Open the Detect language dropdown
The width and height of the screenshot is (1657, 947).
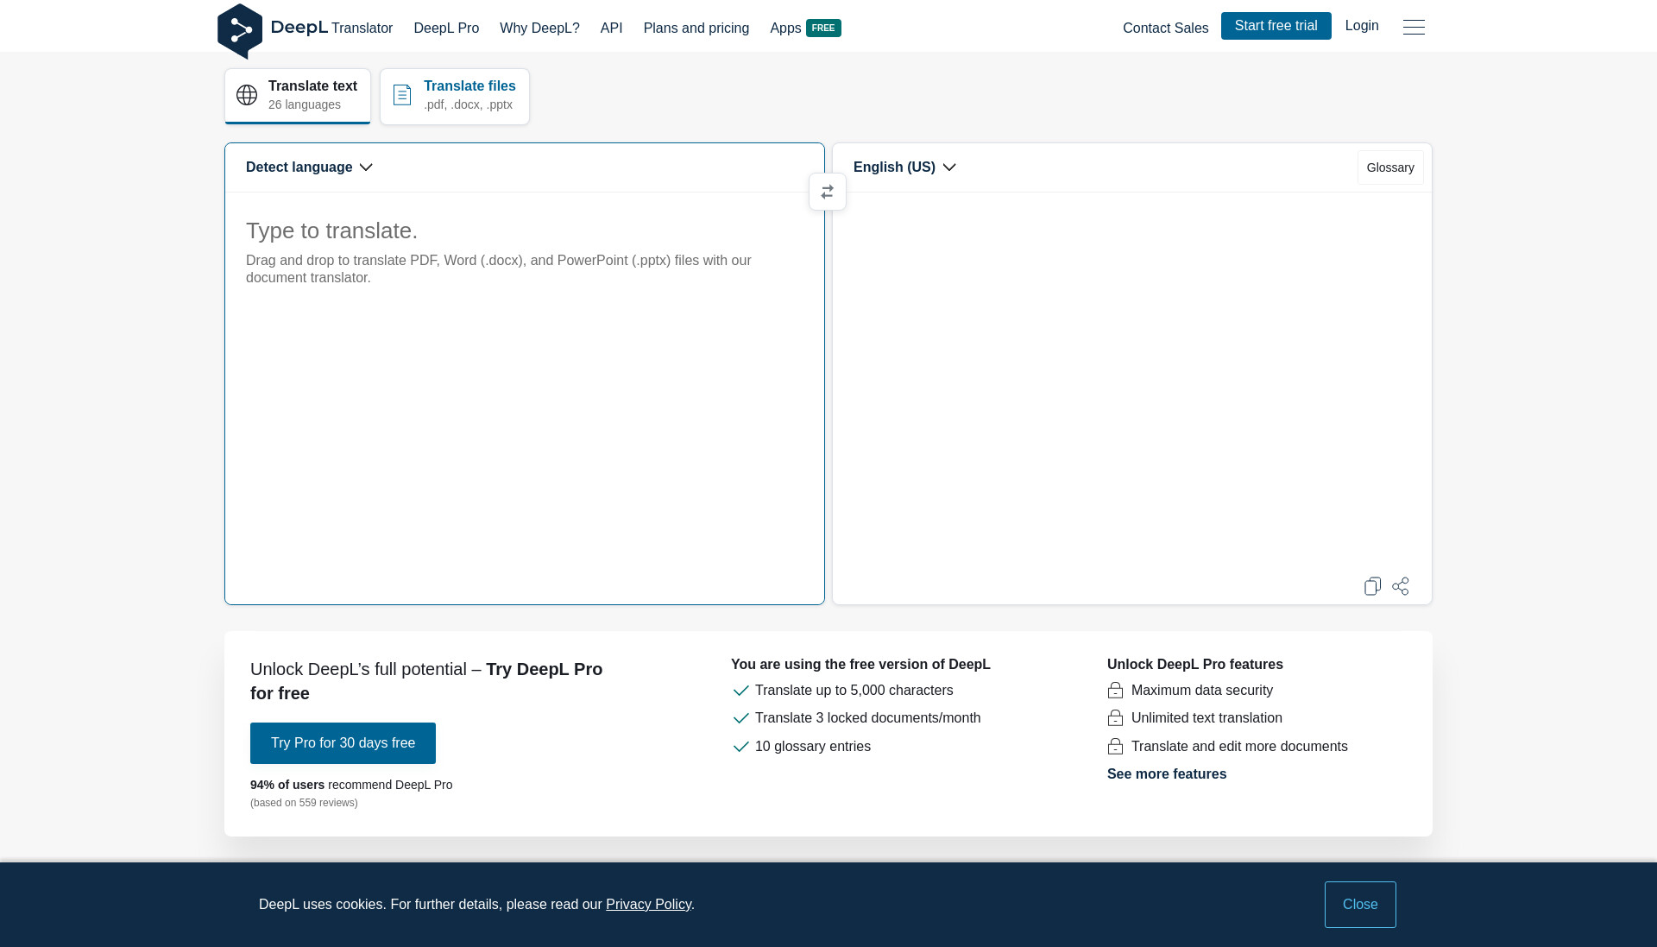tap(309, 167)
